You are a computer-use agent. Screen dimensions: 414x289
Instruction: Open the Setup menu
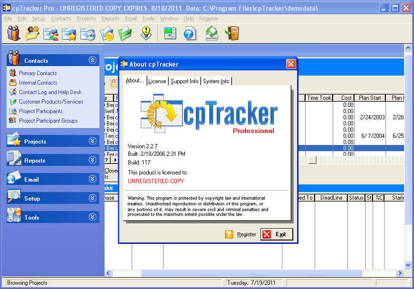point(39,19)
